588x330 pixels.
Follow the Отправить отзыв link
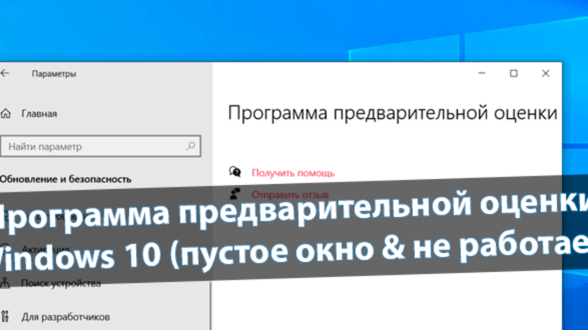click(290, 195)
